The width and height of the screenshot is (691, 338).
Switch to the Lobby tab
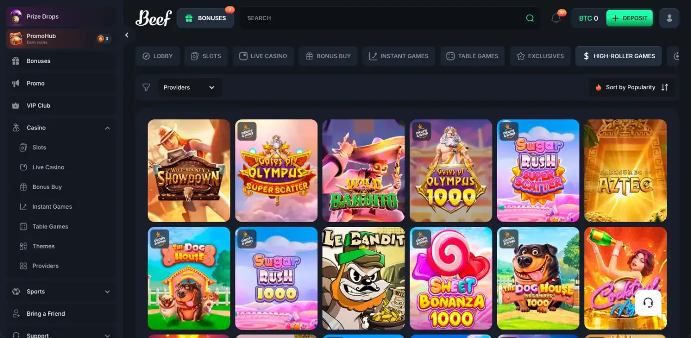[158, 56]
